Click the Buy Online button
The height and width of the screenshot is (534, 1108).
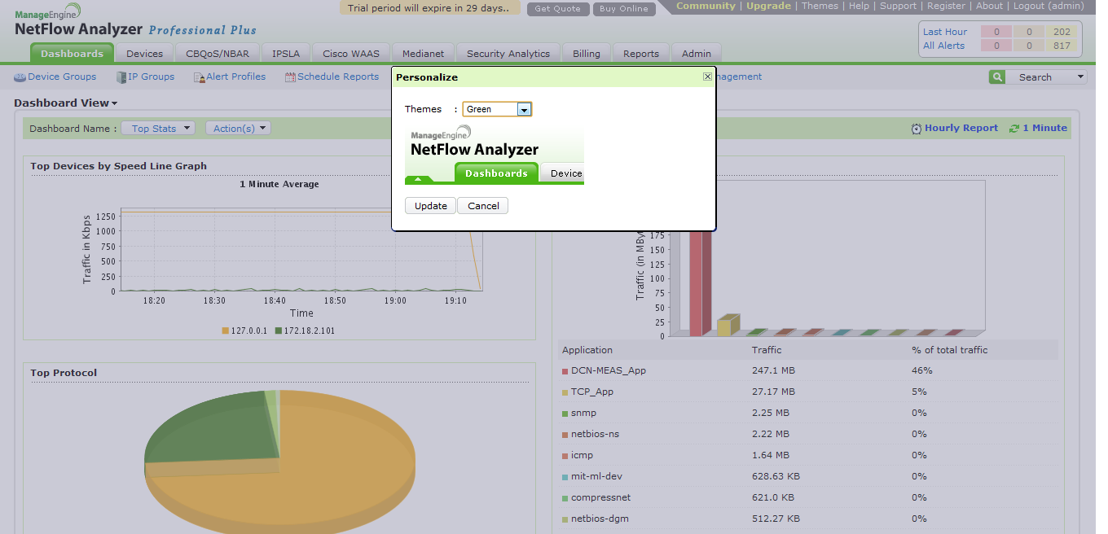624,9
